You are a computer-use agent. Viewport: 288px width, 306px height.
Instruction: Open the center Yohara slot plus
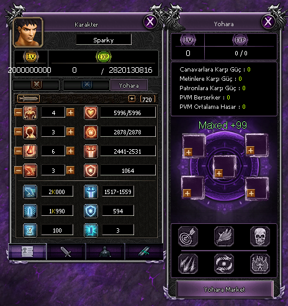(218, 173)
